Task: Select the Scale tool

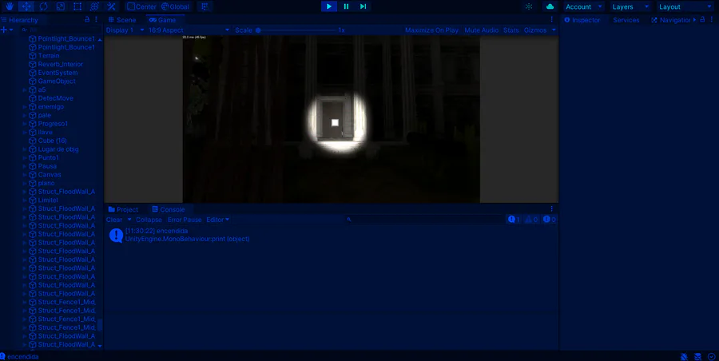Action: tap(60, 6)
